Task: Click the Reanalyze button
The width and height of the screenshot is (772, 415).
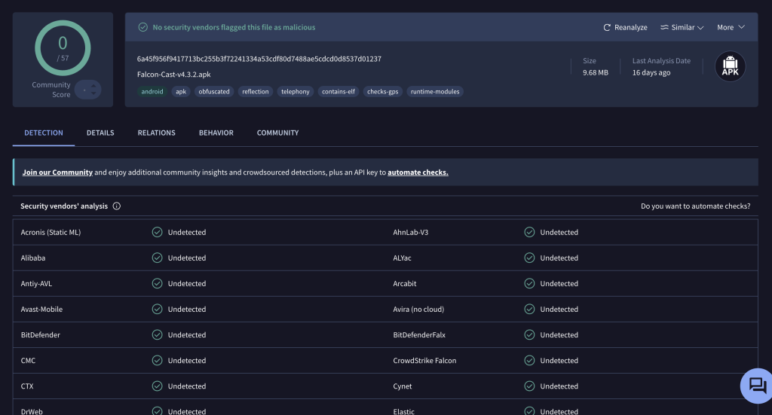Action: pyautogui.click(x=625, y=28)
